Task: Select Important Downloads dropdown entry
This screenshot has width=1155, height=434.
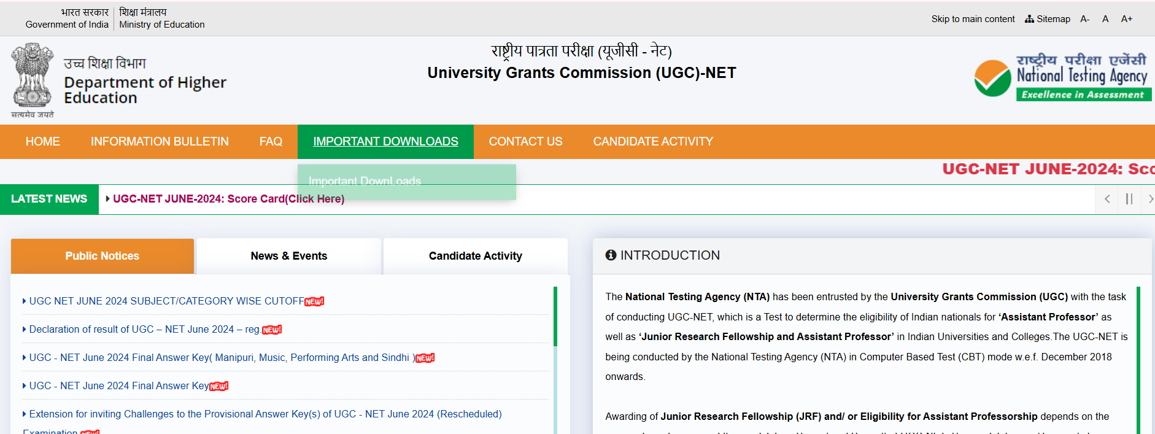Action: click(x=407, y=182)
